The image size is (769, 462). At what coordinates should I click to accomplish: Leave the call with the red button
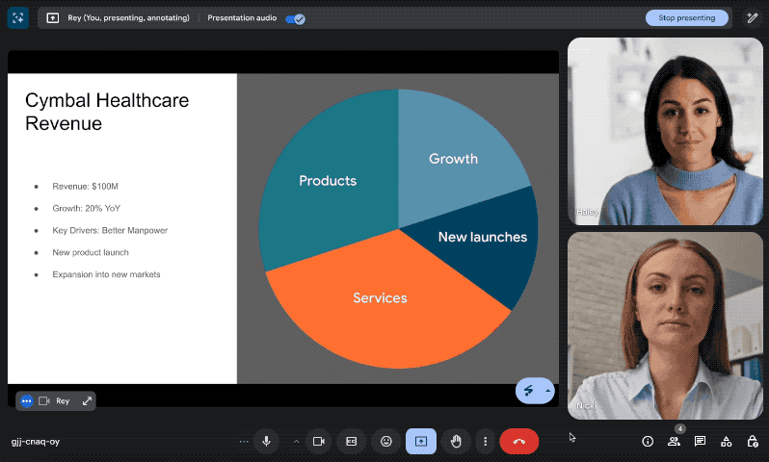518,441
